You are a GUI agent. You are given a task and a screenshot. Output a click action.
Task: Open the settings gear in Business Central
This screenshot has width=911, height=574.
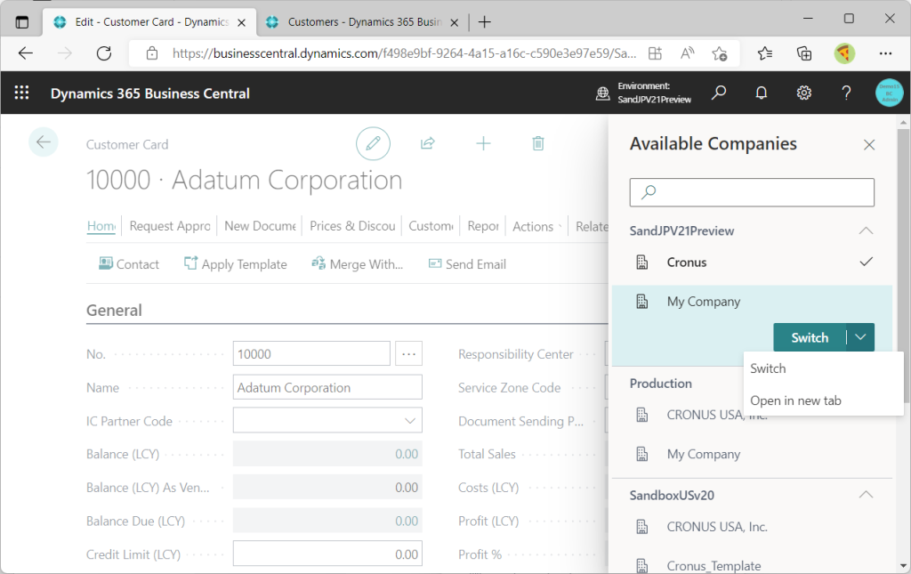click(x=804, y=93)
